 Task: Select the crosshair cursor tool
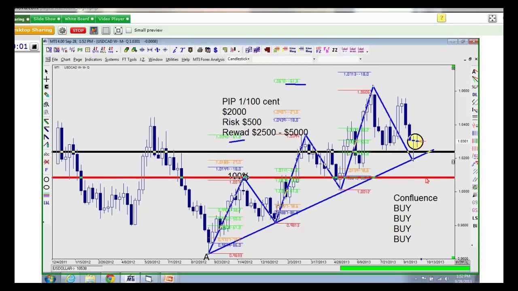point(47,79)
